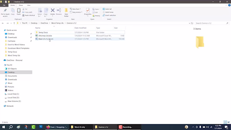Open Local Disk (C:) in sidebar
The image size is (231, 130).
[13, 94]
